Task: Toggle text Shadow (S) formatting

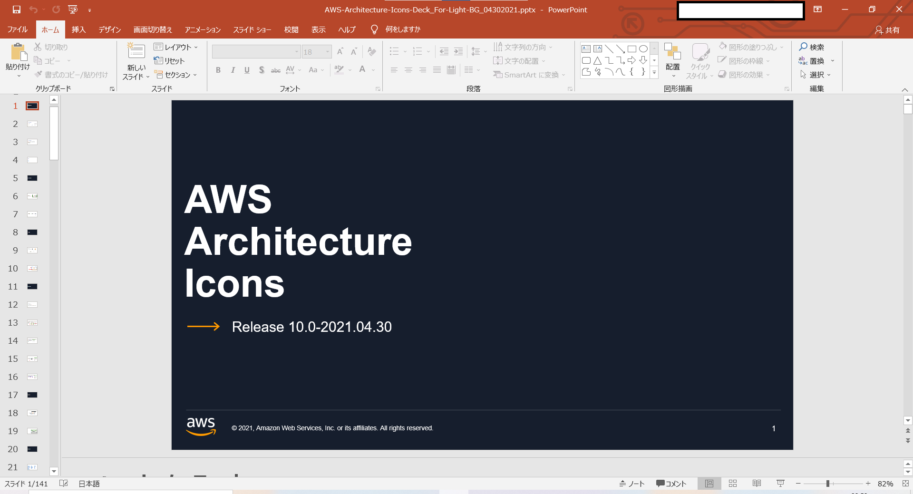Action: click(x=262, y=70)
